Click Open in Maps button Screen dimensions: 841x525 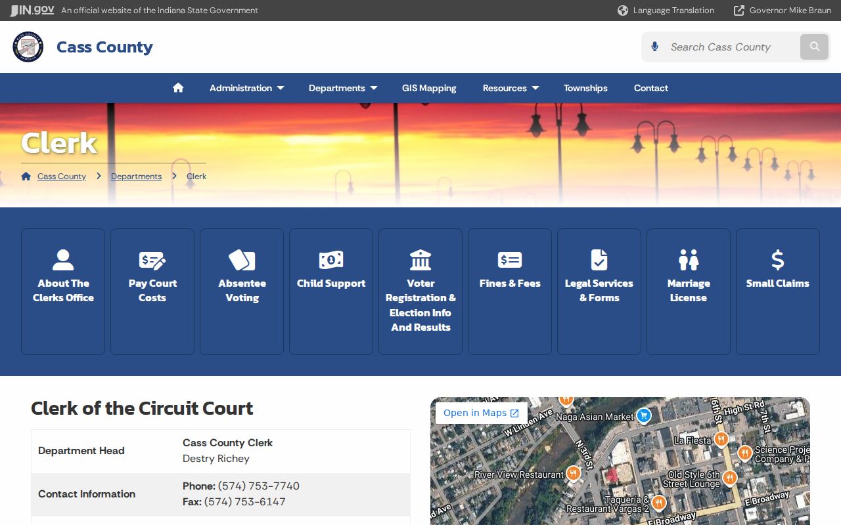click(x=482, y=413)
